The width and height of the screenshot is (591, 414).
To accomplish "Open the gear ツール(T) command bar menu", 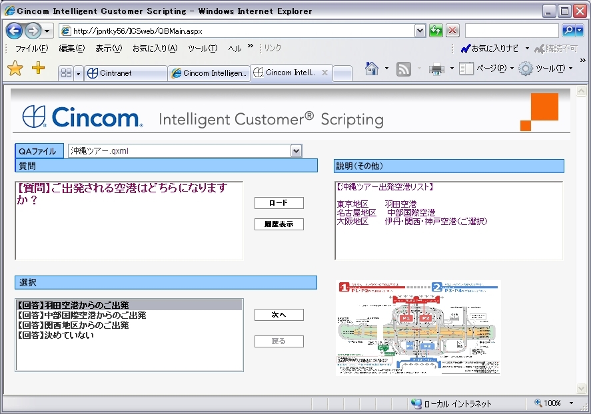I will click(546, 69).
